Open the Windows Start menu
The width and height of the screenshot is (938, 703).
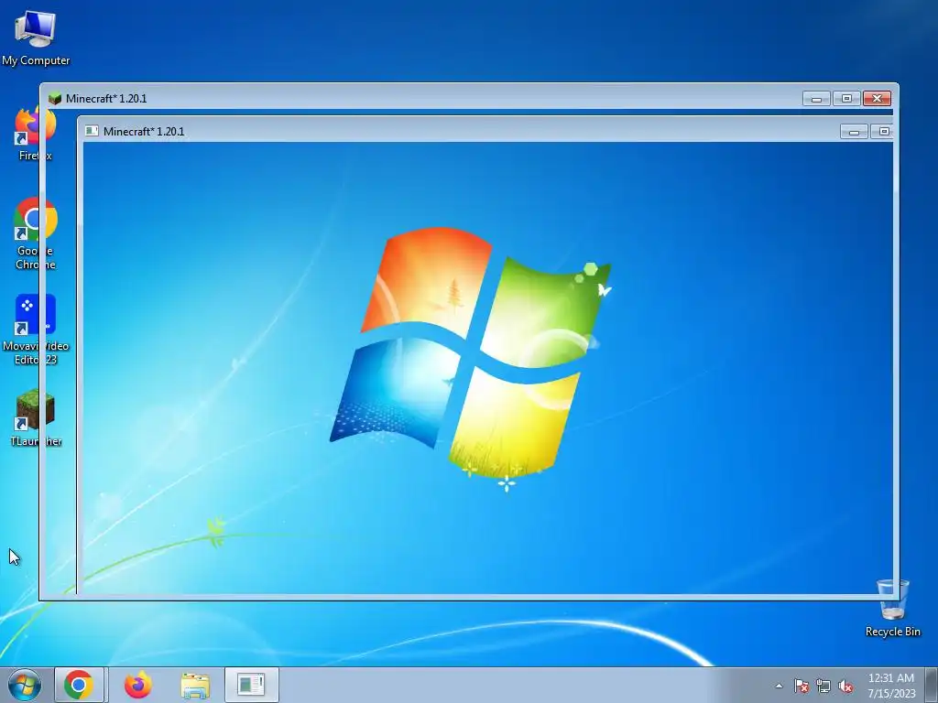(x=25, y=685)
